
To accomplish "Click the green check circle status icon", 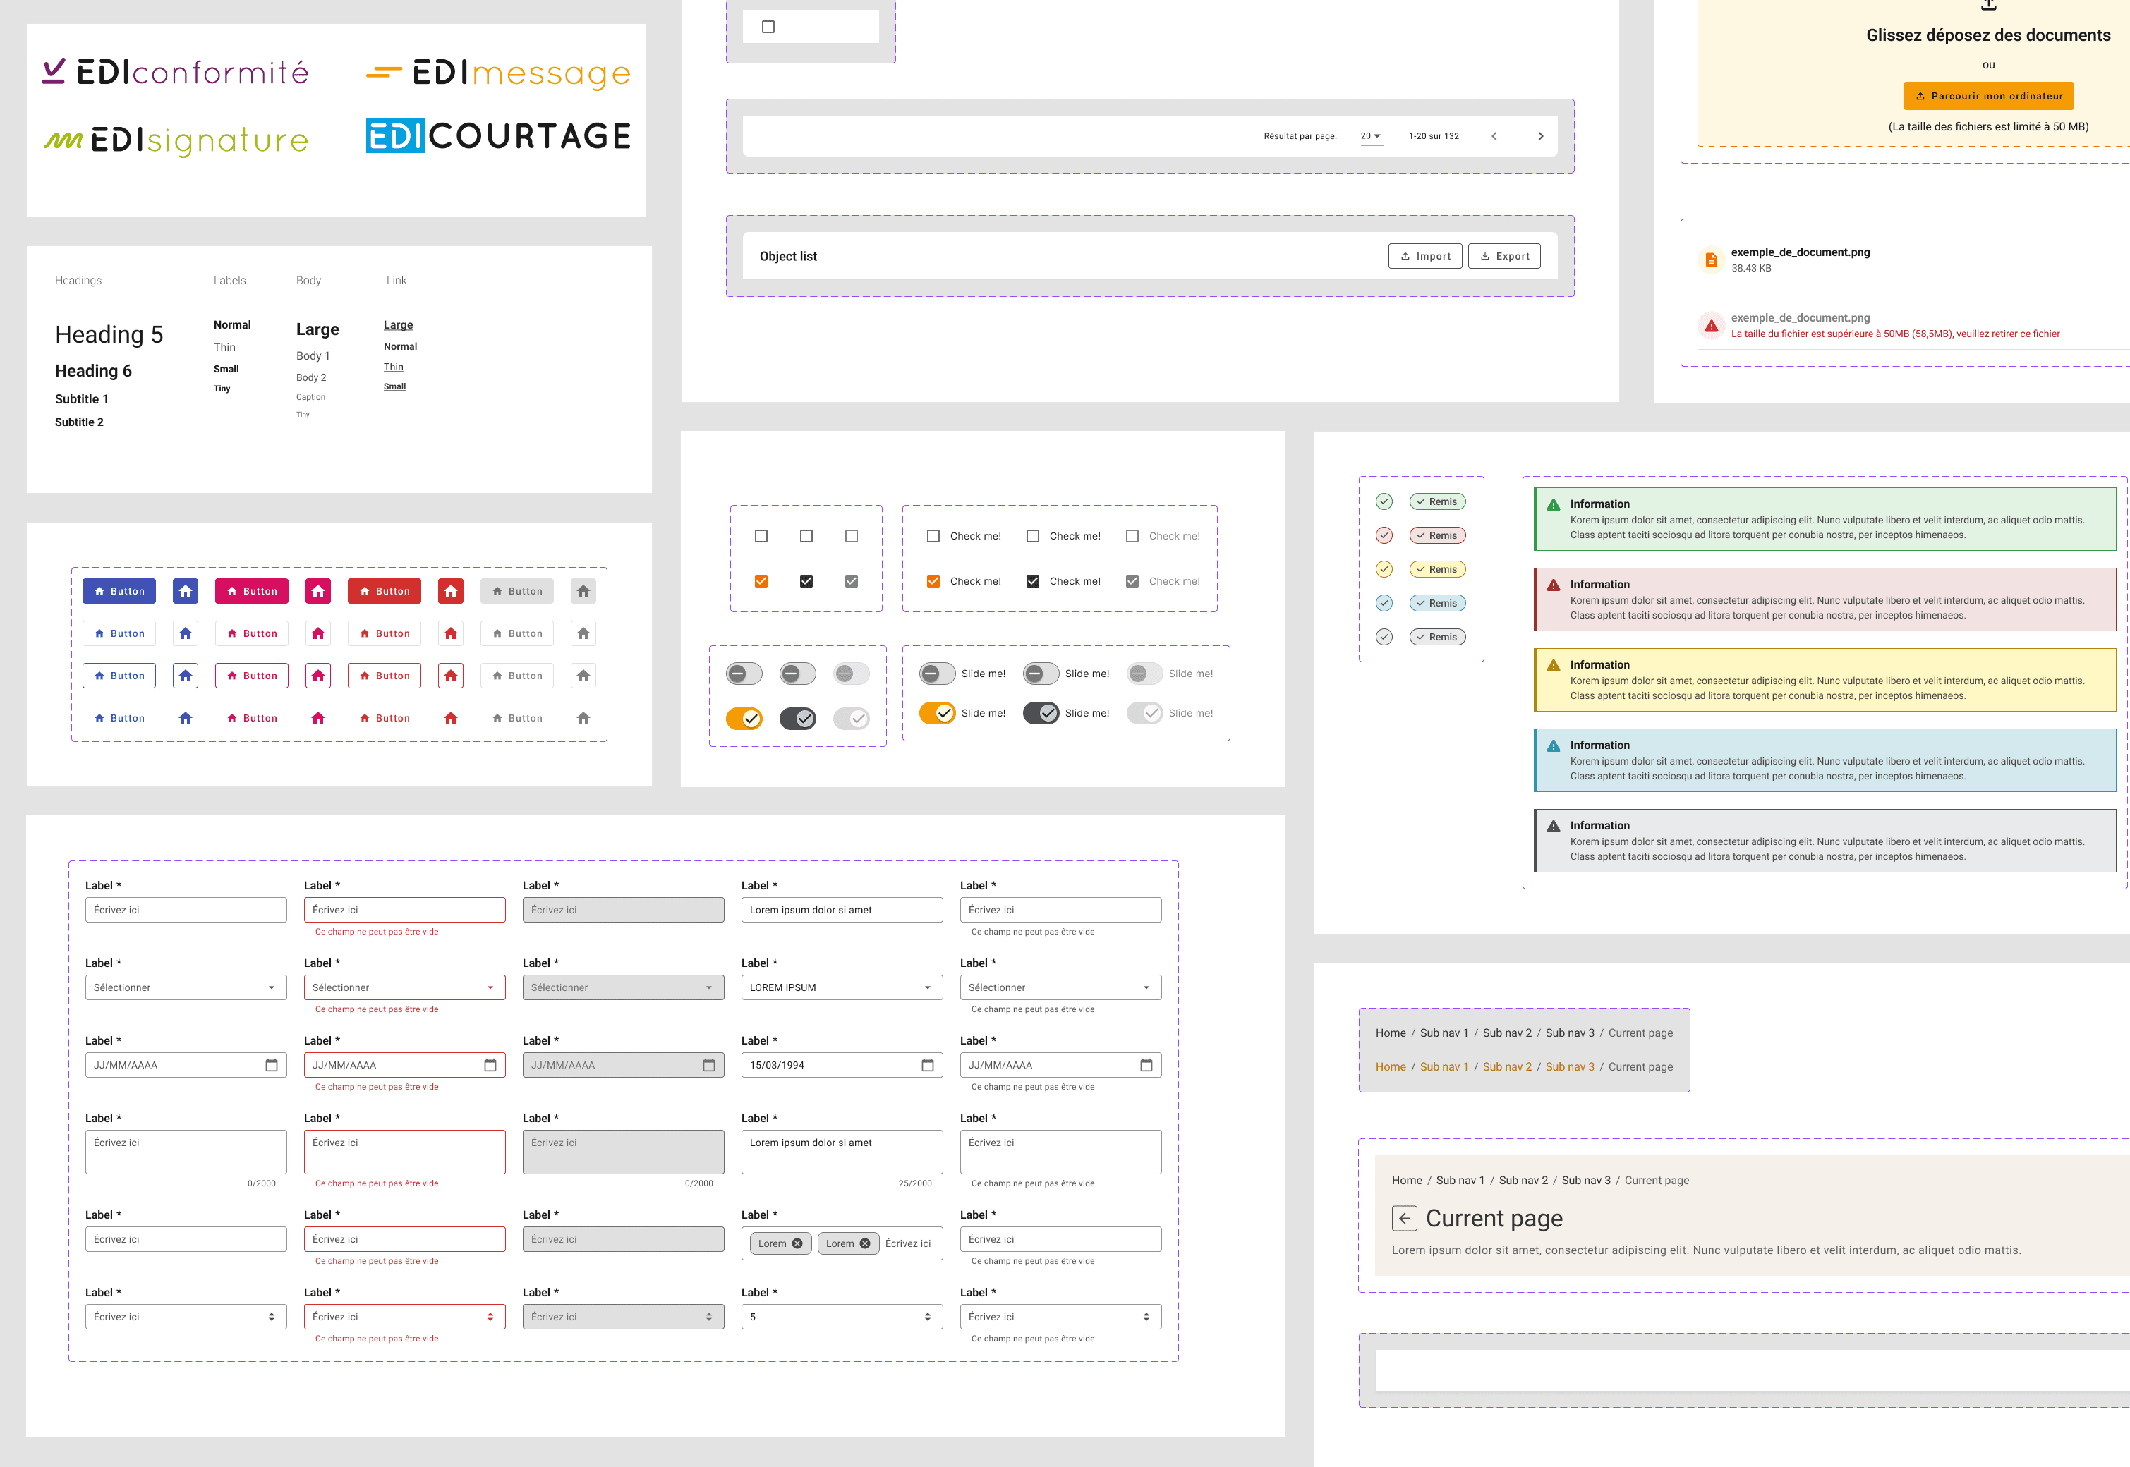I will click(1384, 502).
